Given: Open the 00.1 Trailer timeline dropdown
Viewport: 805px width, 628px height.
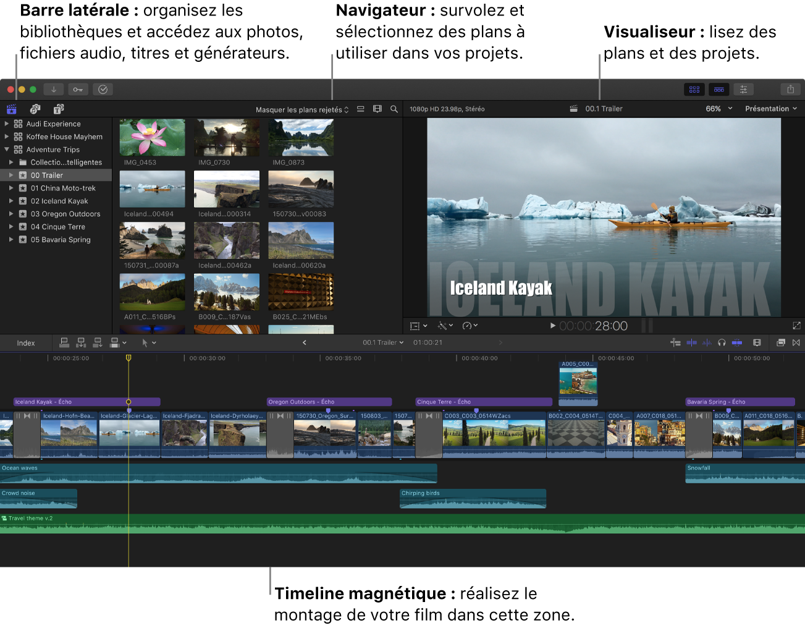Looking at the screenshot, I should pyautogui.click(x=383, y=342).
